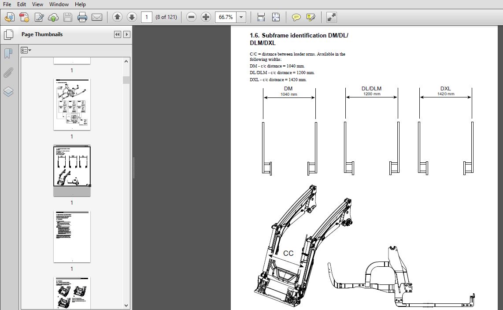Image resolution: width=503 pixels, height=310 pixels.
Task: Click the 66.7% zoom level field
Action: pyautogui.click(x=226, y=17)
